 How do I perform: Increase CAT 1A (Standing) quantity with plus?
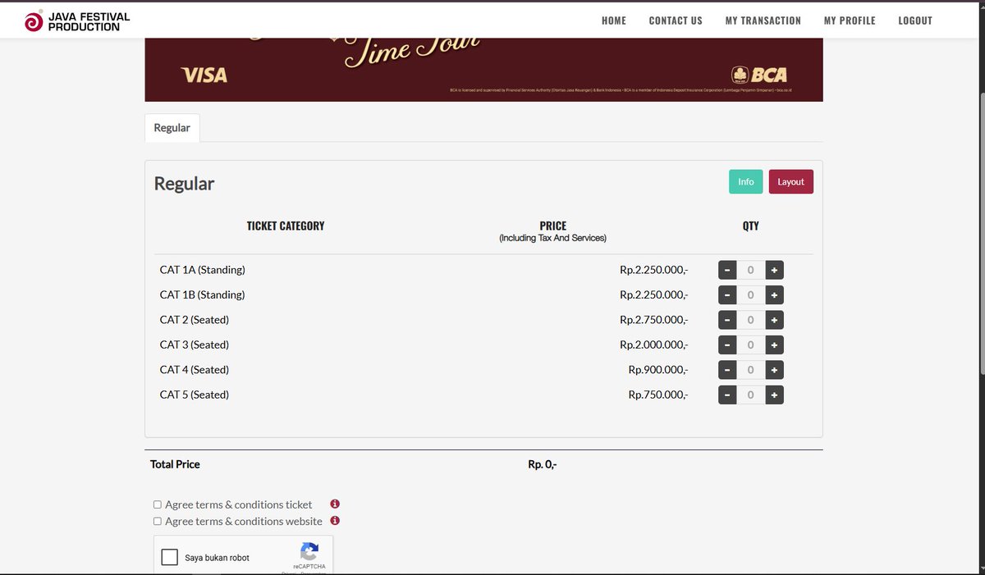tap(774, 270)
